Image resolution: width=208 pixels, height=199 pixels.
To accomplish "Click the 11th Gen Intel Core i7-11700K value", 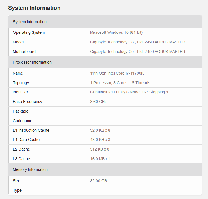I will 117,73.
